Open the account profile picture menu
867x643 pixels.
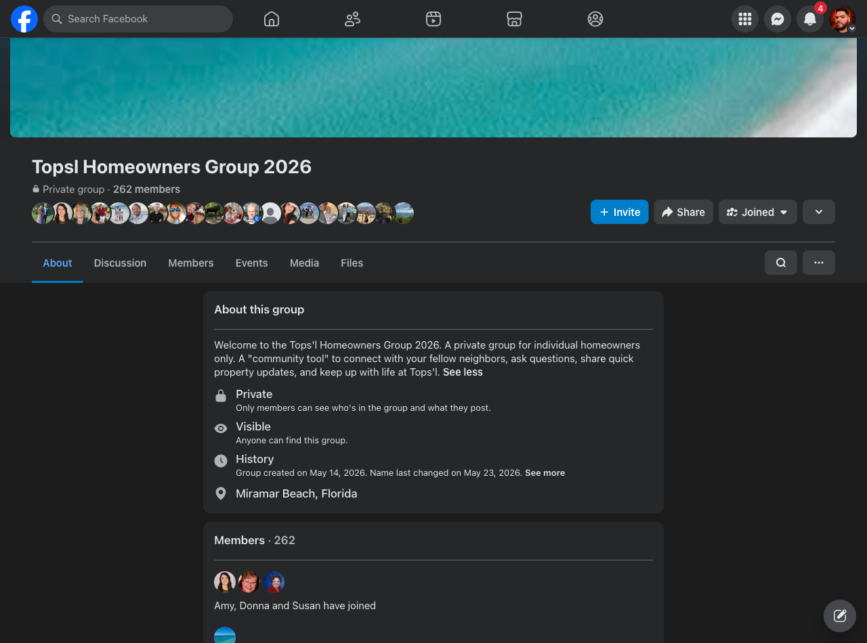coord(843,19)
